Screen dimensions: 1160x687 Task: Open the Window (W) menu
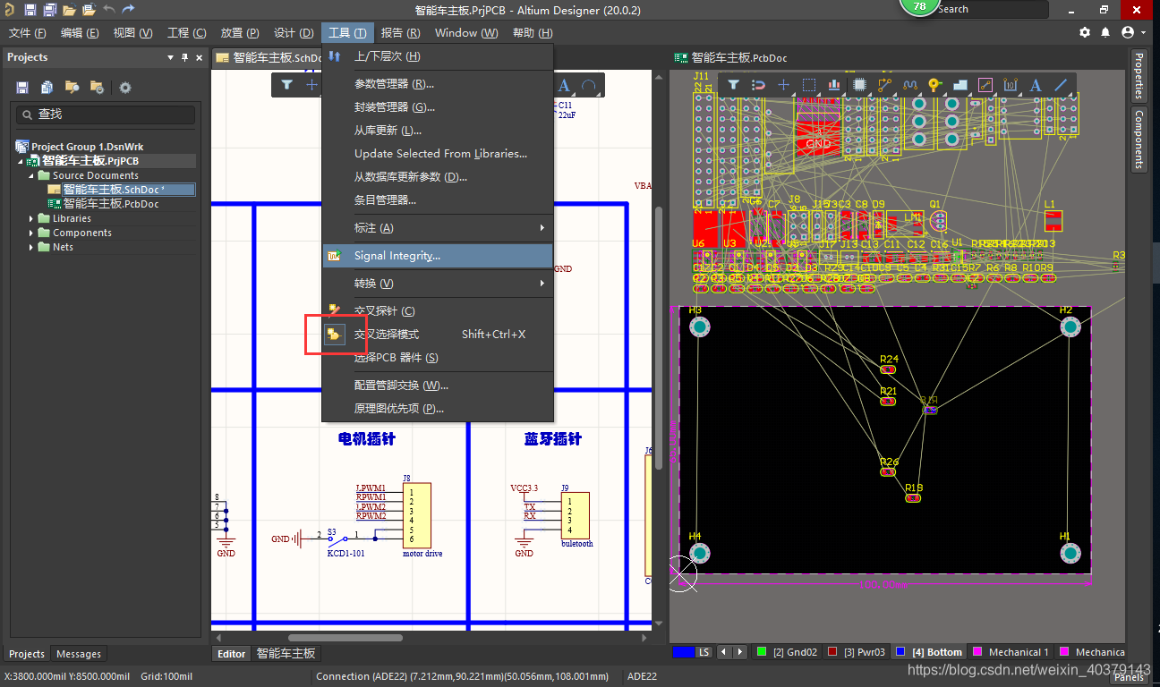tap(466, 32)
